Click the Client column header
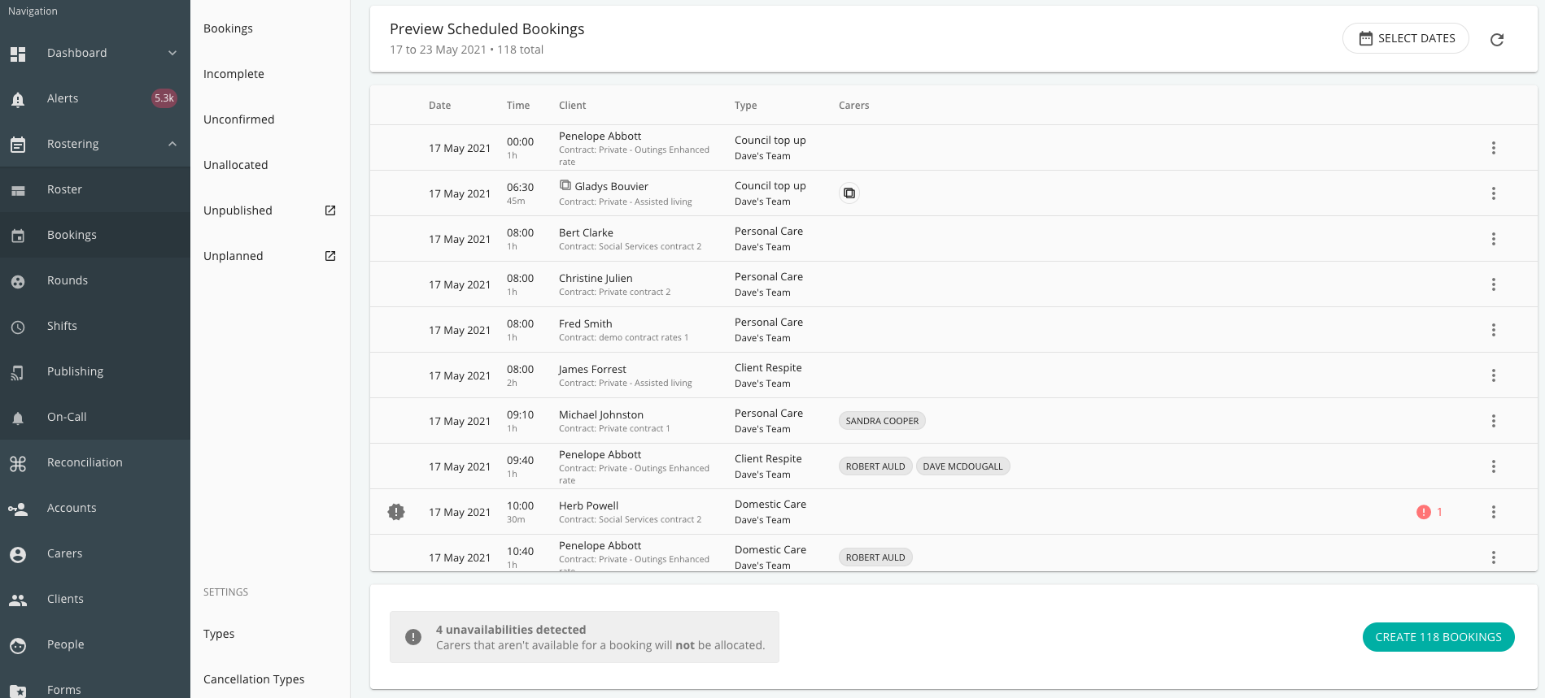The width and height of the screenshot is (1545, 698). click(x=572, y=106)
